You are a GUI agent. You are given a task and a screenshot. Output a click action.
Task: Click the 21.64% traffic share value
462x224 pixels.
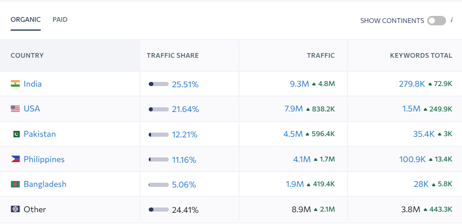pos(186,109)
